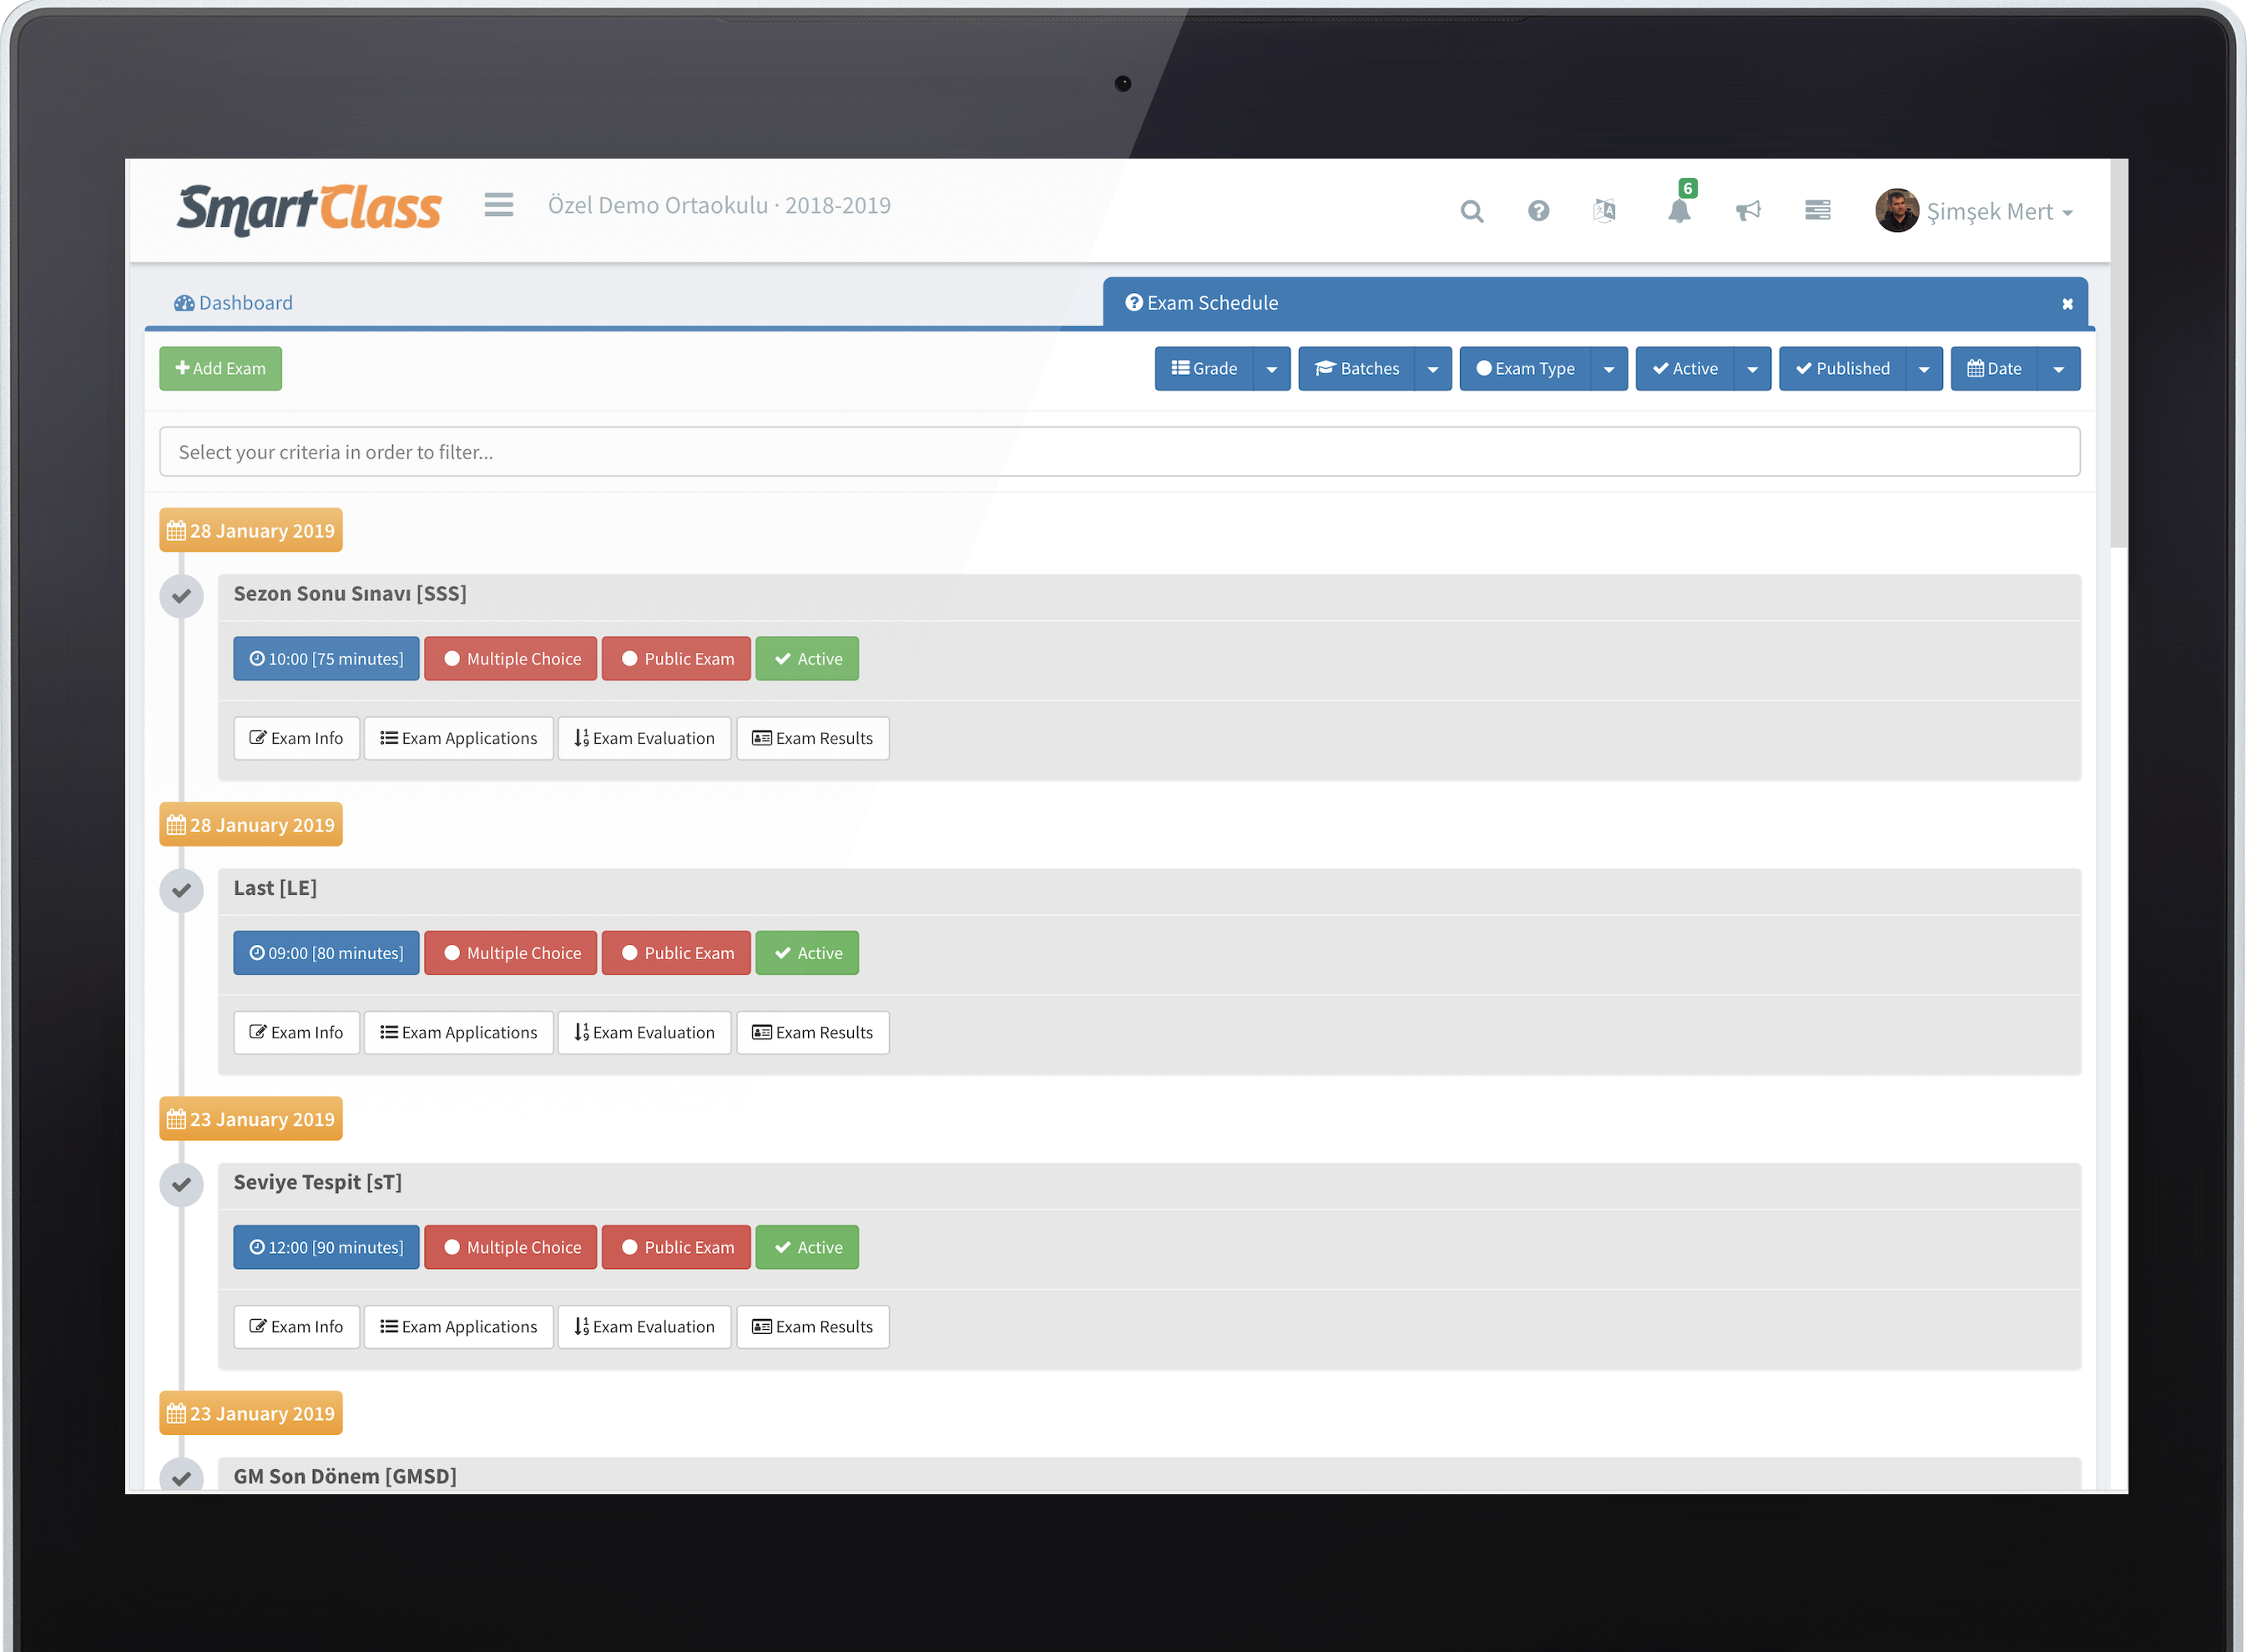The width and height of the screenshot is (2247, 1652).
Task: Toggle the Active filter button
Action: coord(1685,369)
